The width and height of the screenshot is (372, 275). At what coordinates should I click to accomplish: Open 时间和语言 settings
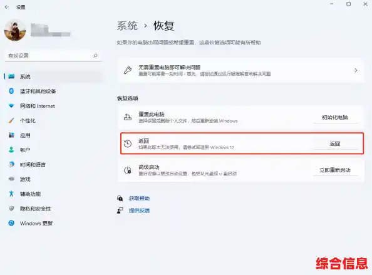[x=53, y=164]
